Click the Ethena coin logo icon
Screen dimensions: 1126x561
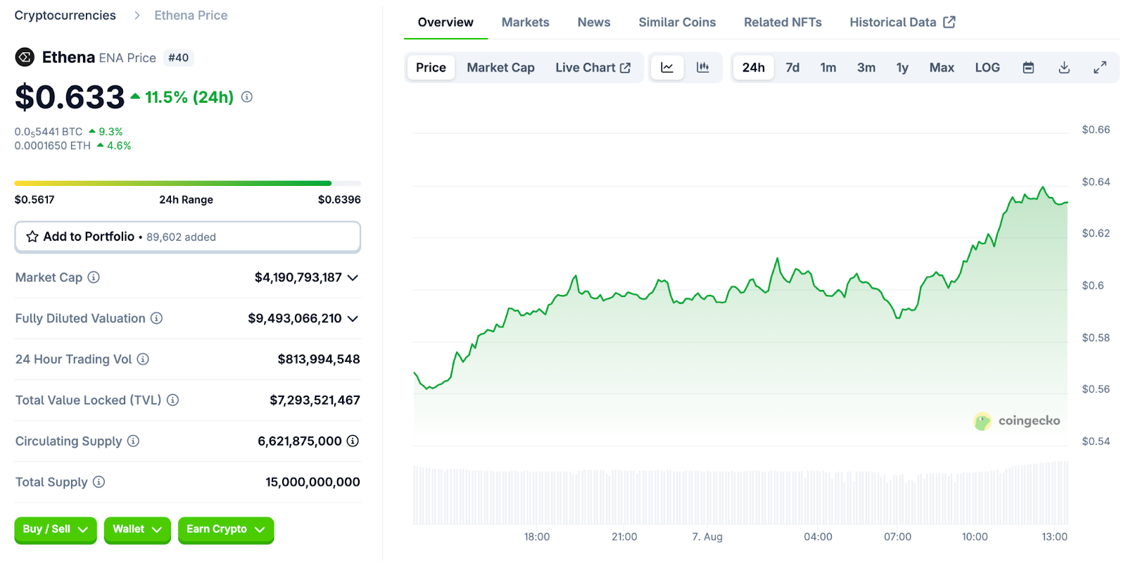pyautogui.click(x=25, y=58)
